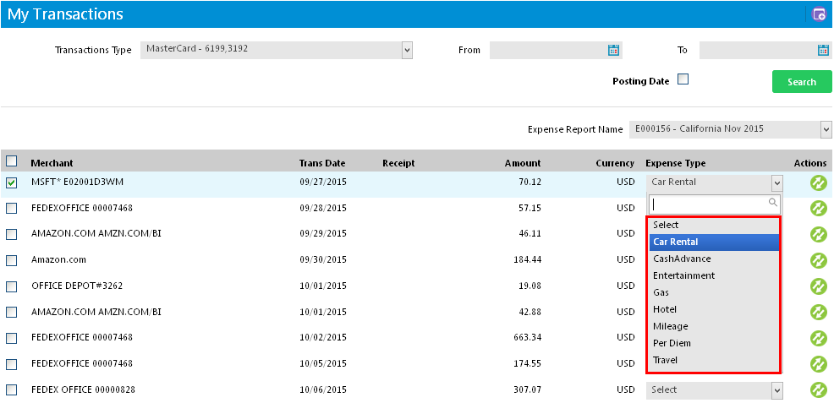Choose Select option in expense list
This screenshot has height=403, width=834.
714,225
